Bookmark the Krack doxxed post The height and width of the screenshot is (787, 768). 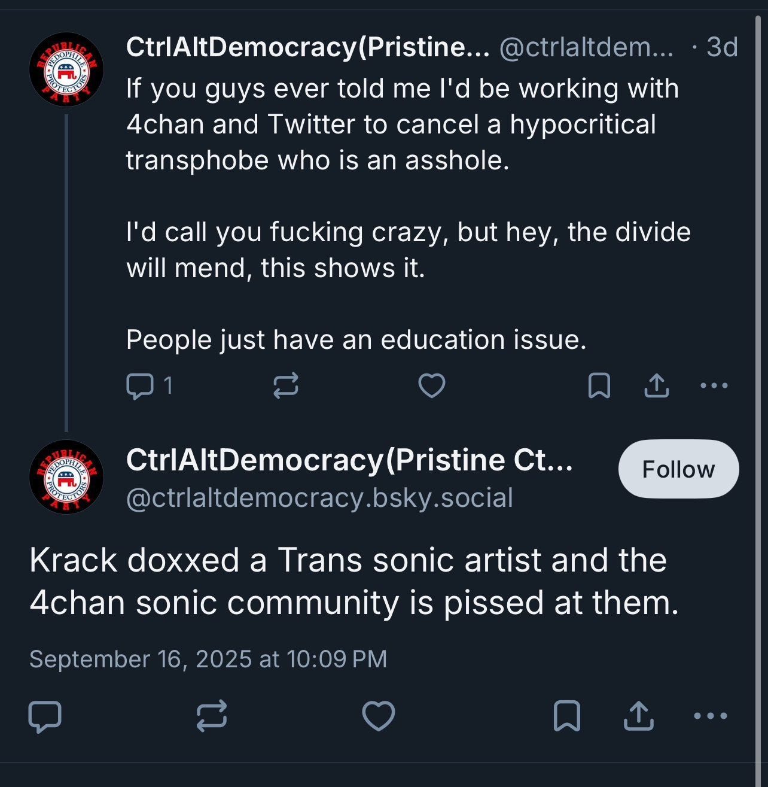566,716
